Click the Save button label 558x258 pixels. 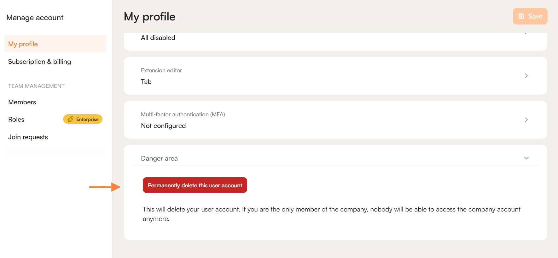(x=535, y=16)
